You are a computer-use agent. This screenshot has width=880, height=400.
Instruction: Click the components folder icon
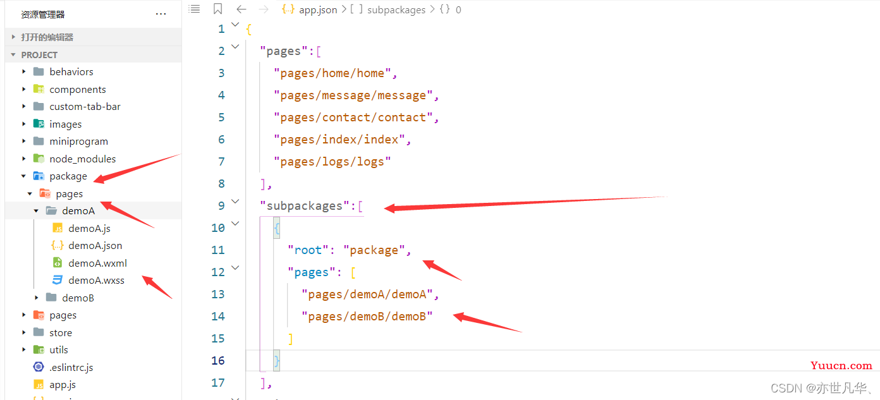tap(39, 89)
